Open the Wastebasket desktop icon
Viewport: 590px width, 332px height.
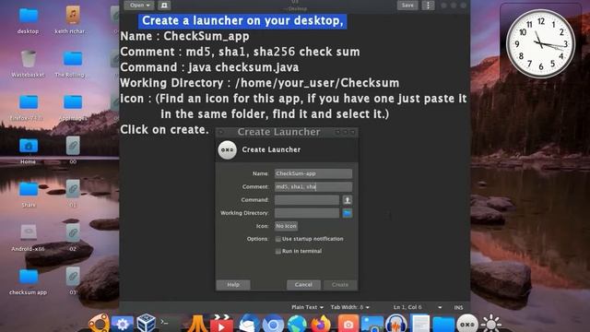(x=29, y=59)
